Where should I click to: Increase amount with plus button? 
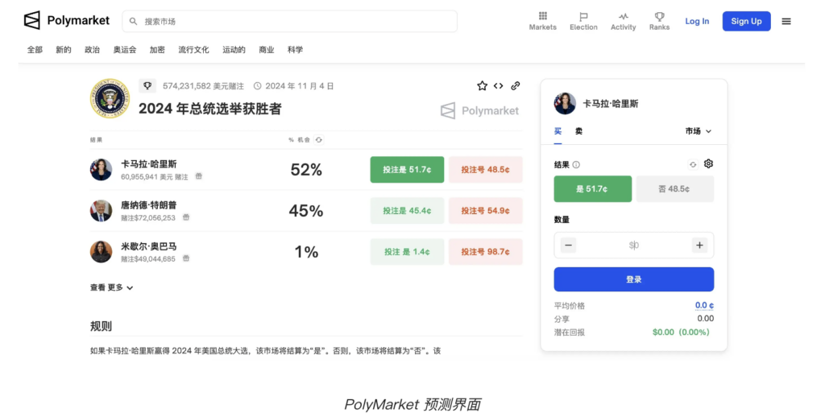click(x=699, y=245)
